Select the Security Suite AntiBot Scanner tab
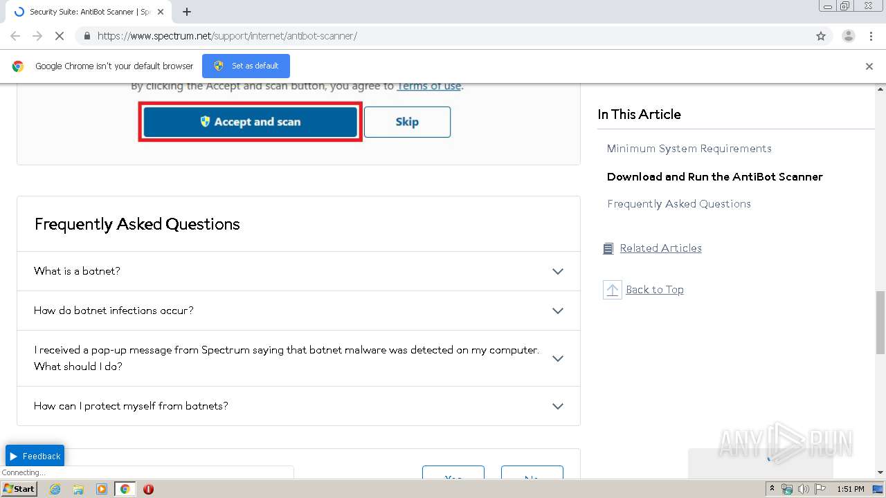 click(90, 12)
